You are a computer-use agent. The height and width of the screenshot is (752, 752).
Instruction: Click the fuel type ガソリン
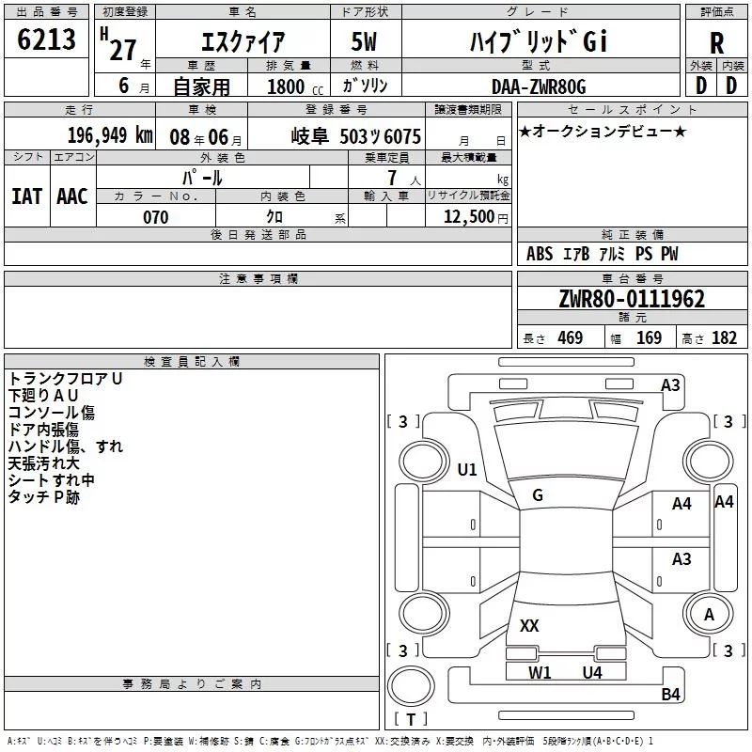click(365, 86)
